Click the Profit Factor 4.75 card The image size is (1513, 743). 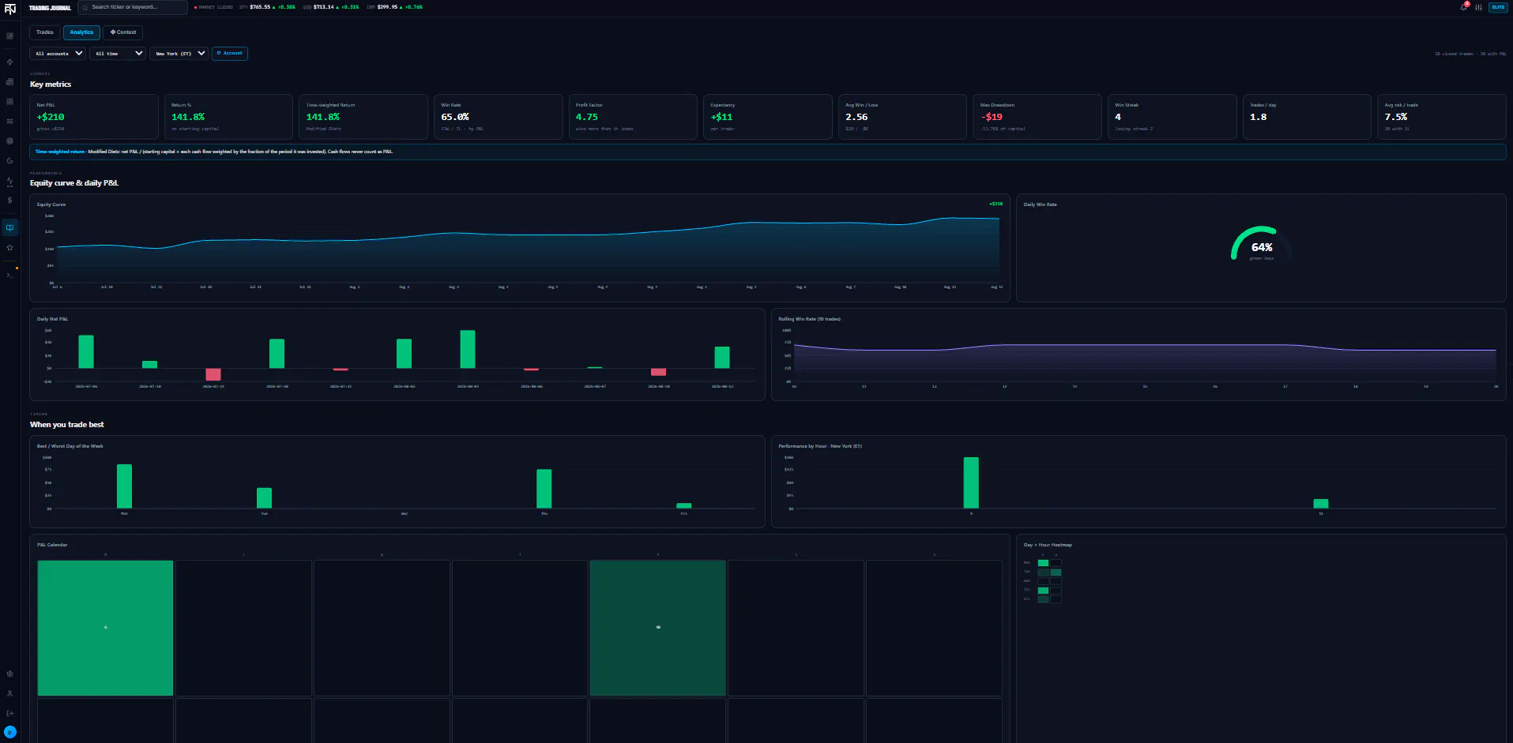tap(633, 117)
